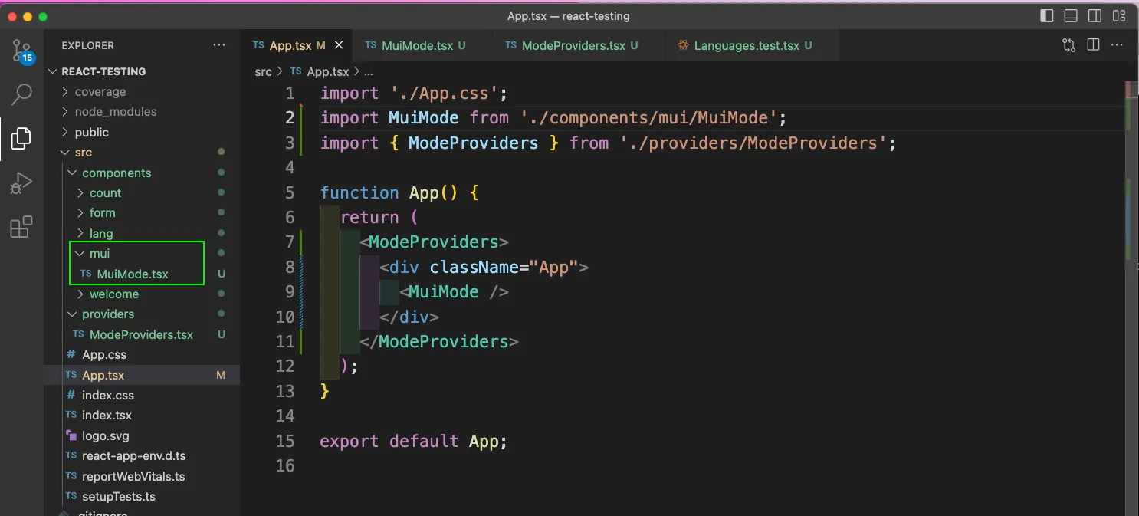This screenshot has width=1139, height=516.
Task: Toggle the bottom panel layout button
Action: click(x=1071, y=16)
